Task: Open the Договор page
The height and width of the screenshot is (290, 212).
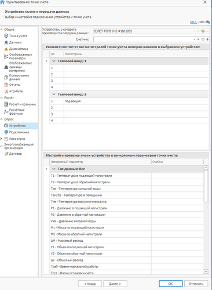Action: (x=16, y=154)
